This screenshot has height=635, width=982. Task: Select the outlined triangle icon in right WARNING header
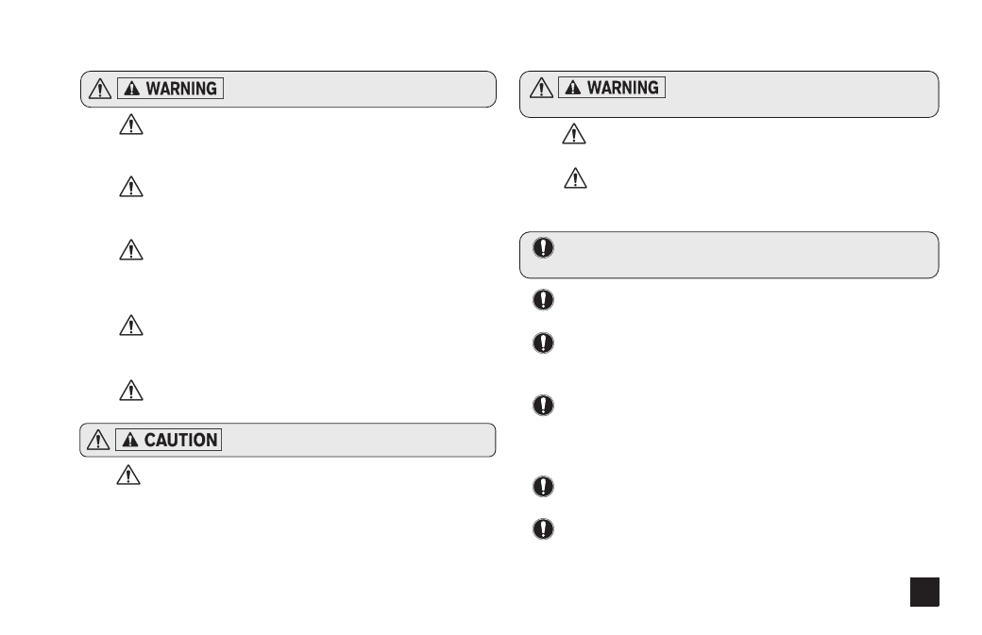[x=542, y=88]
